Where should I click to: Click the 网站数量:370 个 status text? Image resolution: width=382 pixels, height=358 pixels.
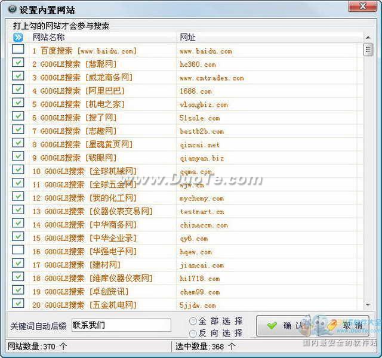tap(37, 346)
